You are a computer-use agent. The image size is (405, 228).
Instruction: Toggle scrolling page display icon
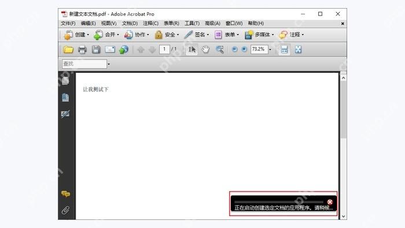click(x=284, y=50)
